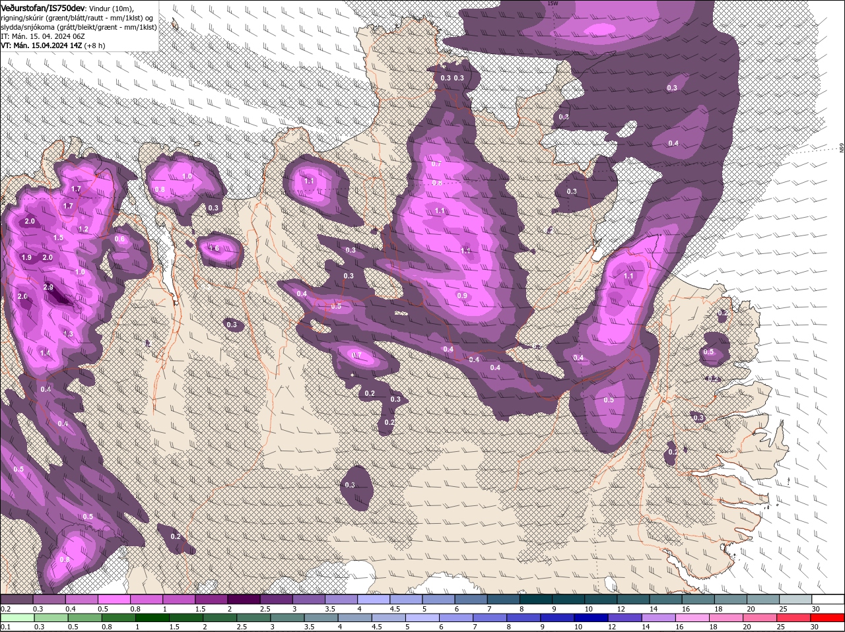
Task: Select the darkest green 1–1.5 rain swatch
Action: coord(153,618)
